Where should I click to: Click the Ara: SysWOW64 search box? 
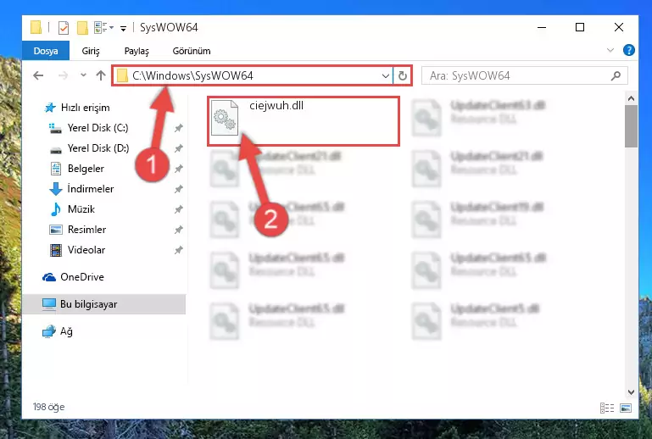[x=524, y=75]
